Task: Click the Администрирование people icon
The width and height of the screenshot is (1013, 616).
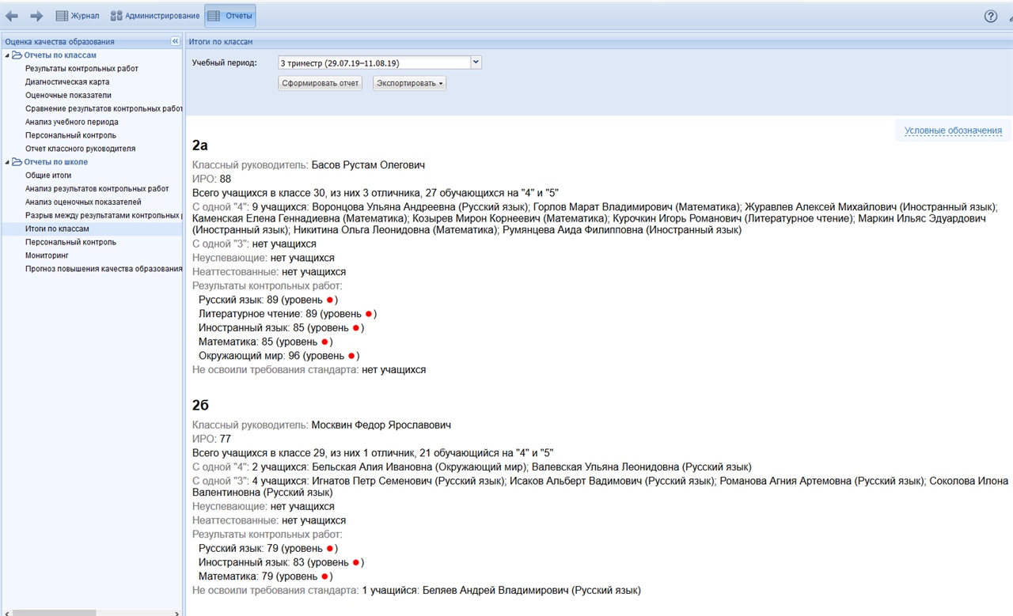Action: point(116,16)
